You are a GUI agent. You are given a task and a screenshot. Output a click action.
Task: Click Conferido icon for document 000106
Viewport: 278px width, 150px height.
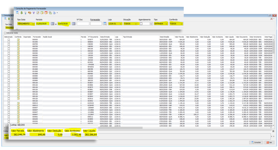coord(18,49)
